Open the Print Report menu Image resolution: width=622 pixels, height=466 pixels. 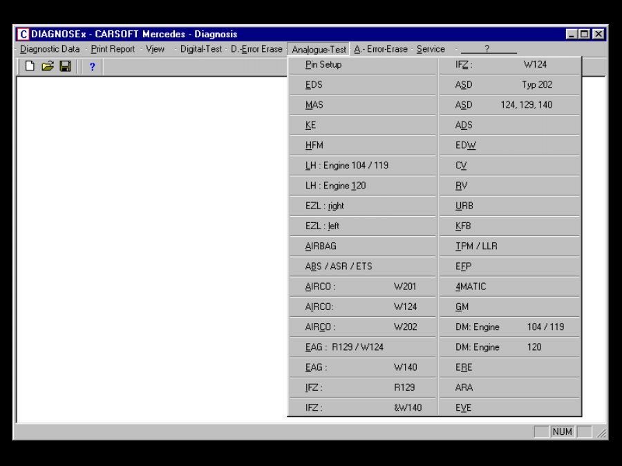[113, 49]
